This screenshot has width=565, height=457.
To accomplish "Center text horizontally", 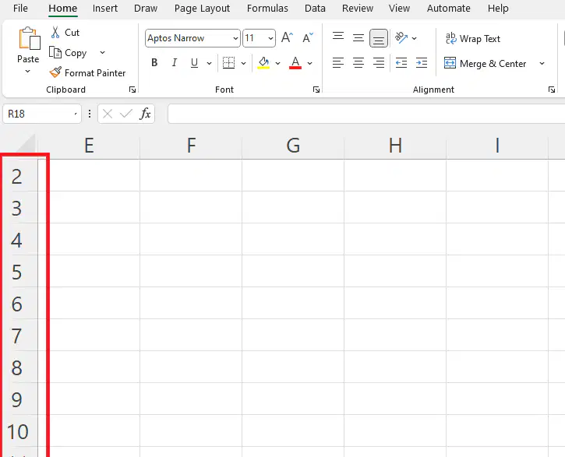I will (358, 63).
